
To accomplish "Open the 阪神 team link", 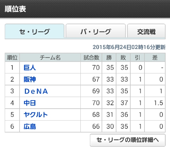I will pos(30,79).
